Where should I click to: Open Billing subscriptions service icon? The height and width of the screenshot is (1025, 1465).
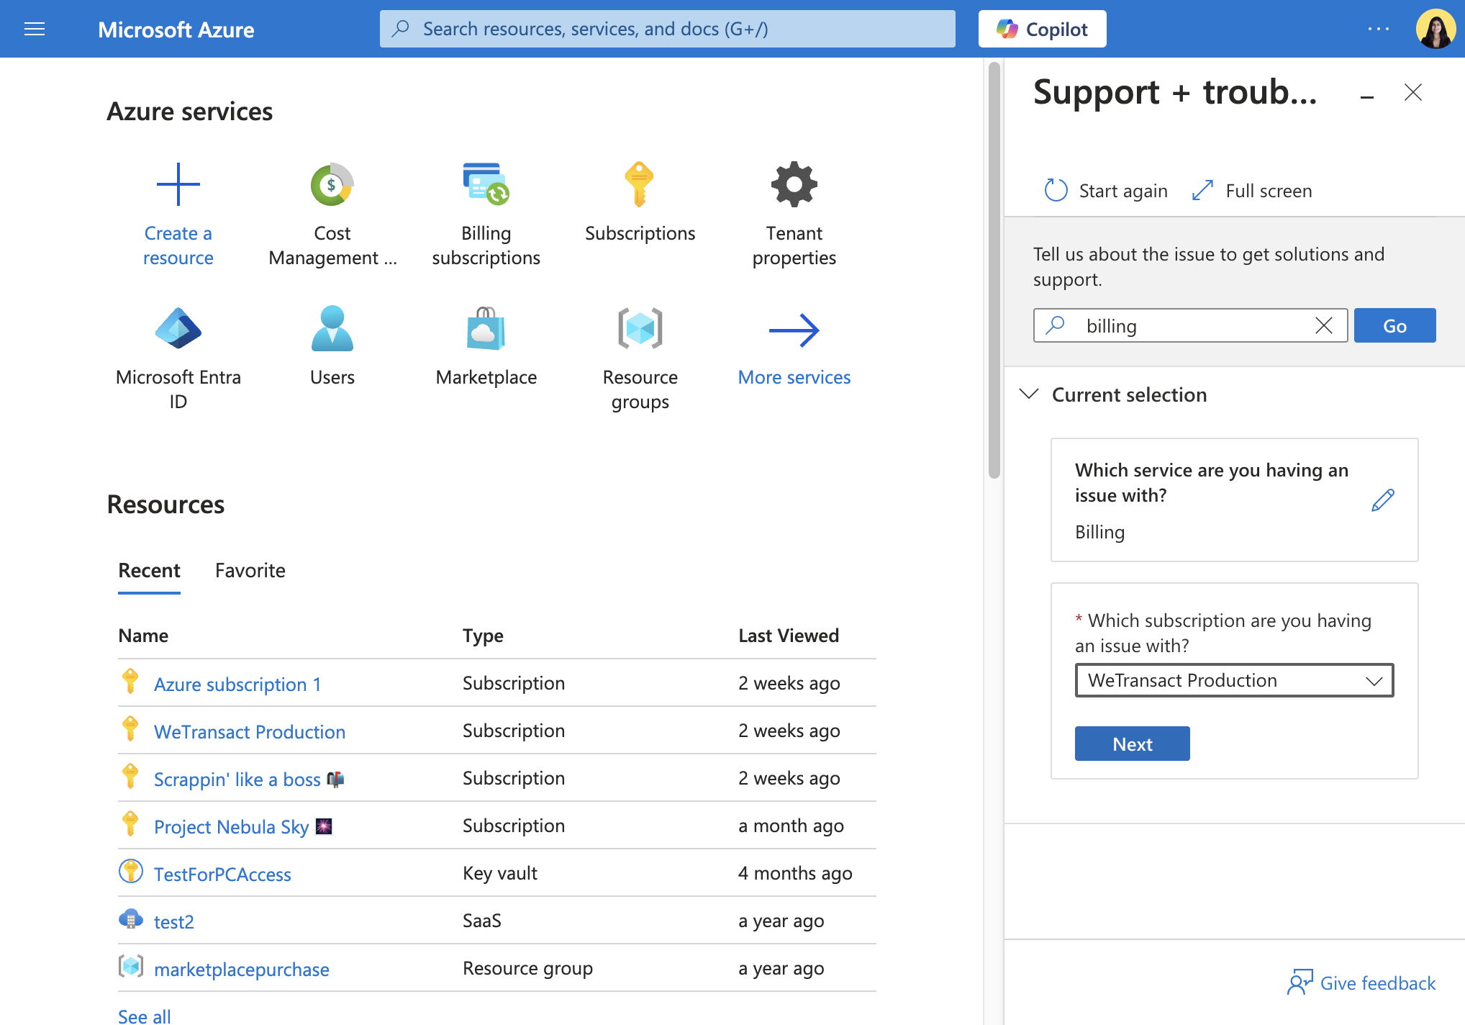click(486, 184)
